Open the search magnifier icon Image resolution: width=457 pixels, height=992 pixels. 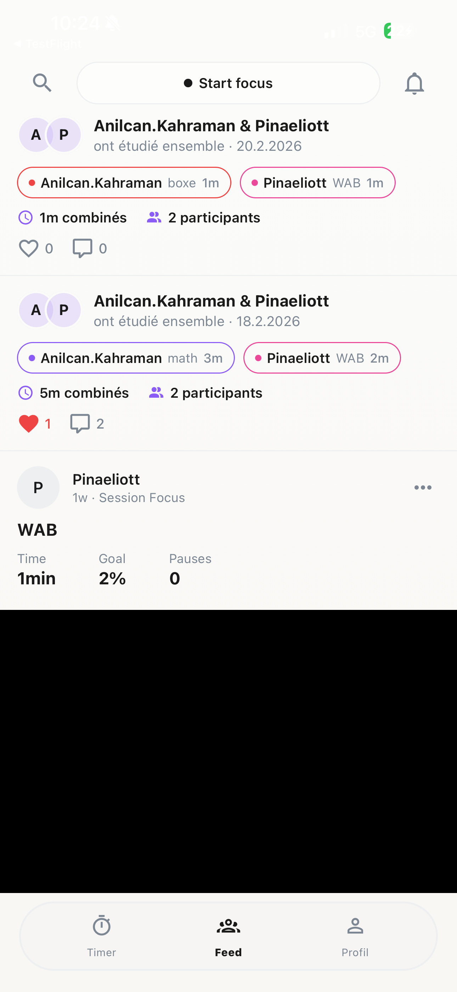tap(42, 83)
